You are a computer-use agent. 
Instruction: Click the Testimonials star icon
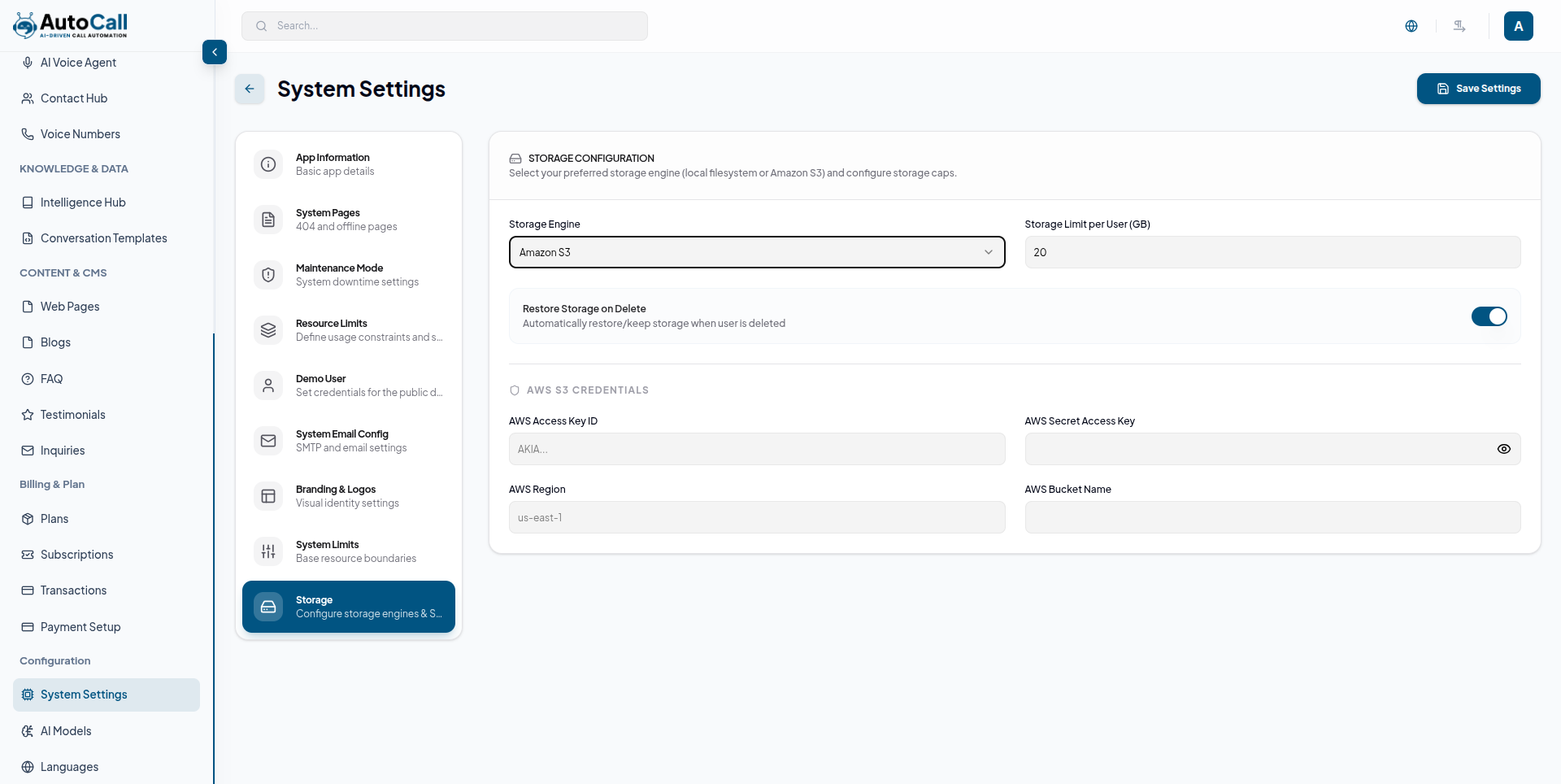click(x=28, y=415)
